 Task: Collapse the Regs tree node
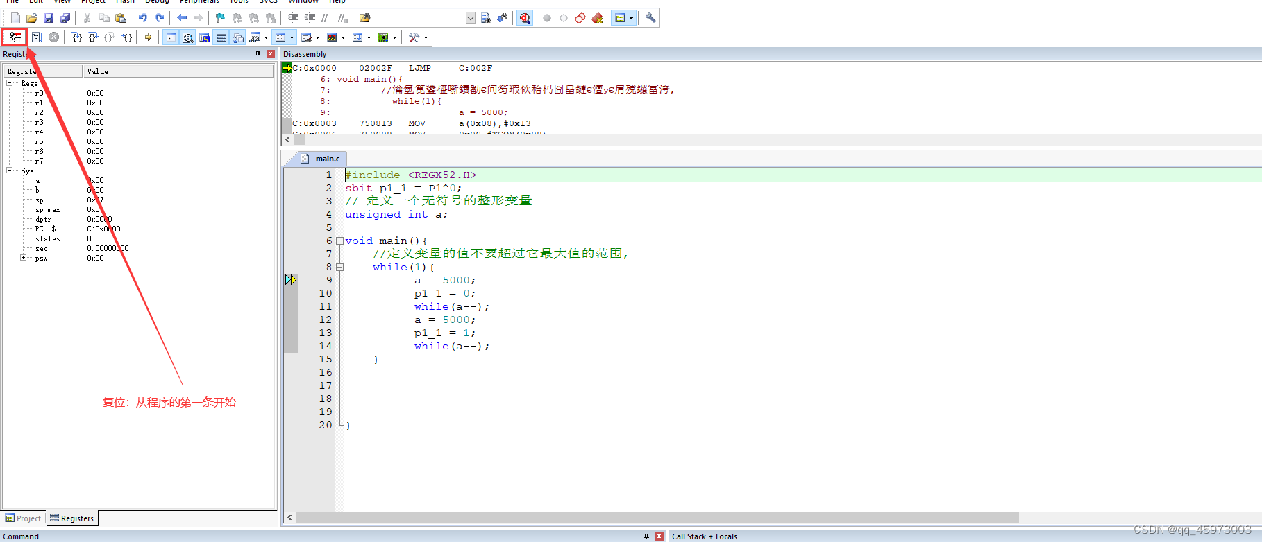click(10, 83)
